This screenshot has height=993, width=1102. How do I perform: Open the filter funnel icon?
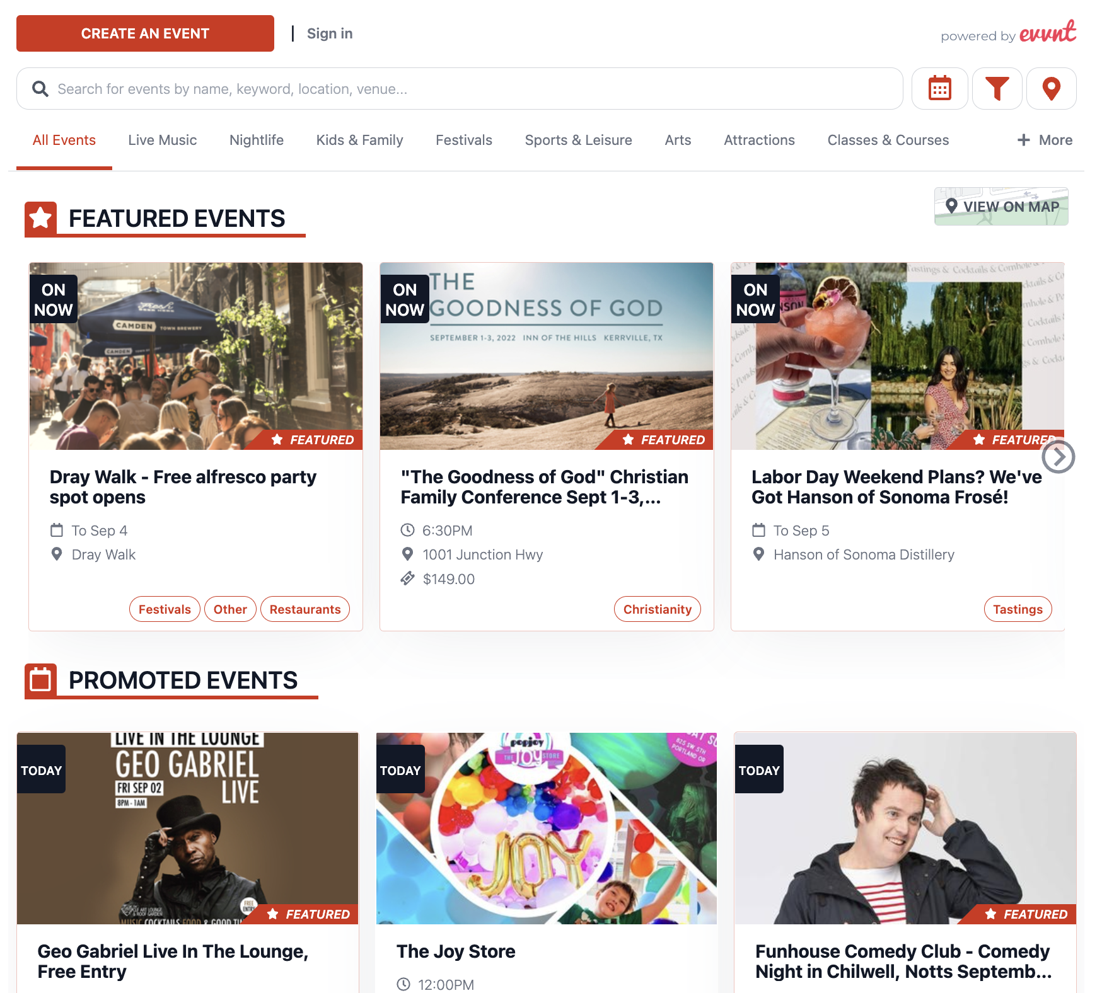(x=997, y=89)
